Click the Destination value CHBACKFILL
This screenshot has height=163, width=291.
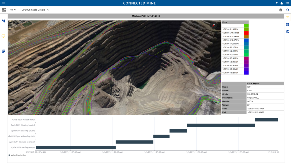coord(265,98)
